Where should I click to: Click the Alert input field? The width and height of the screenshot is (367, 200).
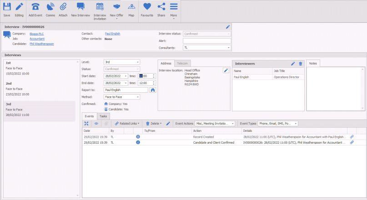pyautogui.click(x=207, y=40)
